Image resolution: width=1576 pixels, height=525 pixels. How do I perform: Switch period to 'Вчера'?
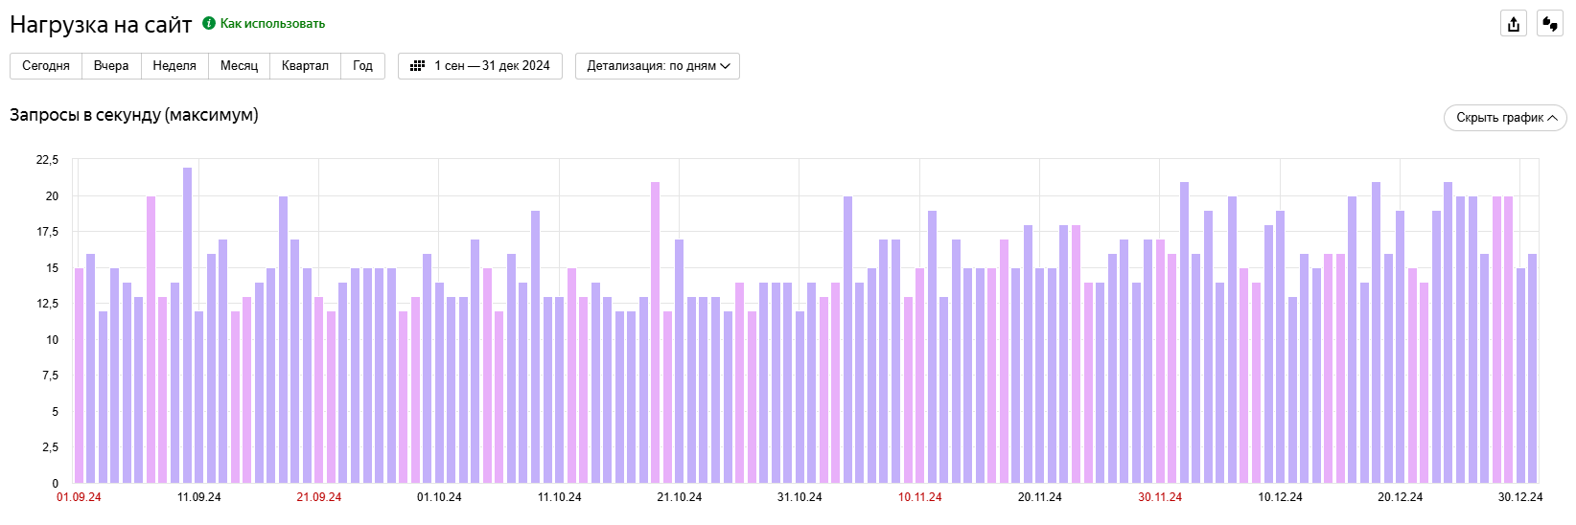coord(111,66)
